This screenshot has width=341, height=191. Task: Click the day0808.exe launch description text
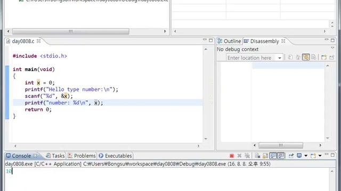point(137,164)
